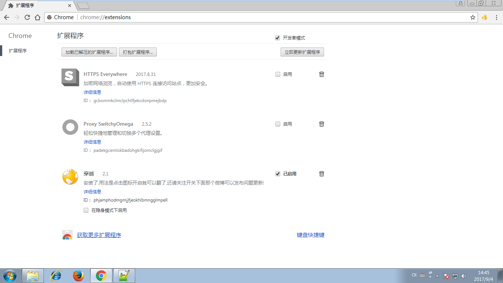503x283 pixels.
Task: Enable the Proxy SwitchyOmega extension
Action: click(x=278, y=124)
